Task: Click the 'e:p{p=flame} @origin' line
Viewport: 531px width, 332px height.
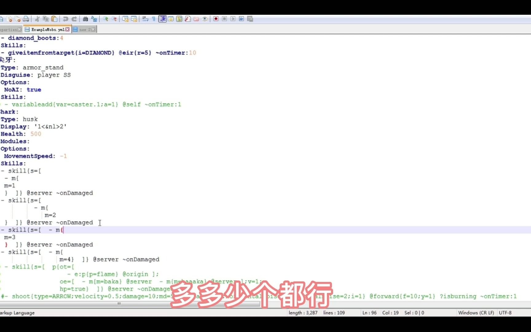Action: pyautogui.click(x=113, y=274)
